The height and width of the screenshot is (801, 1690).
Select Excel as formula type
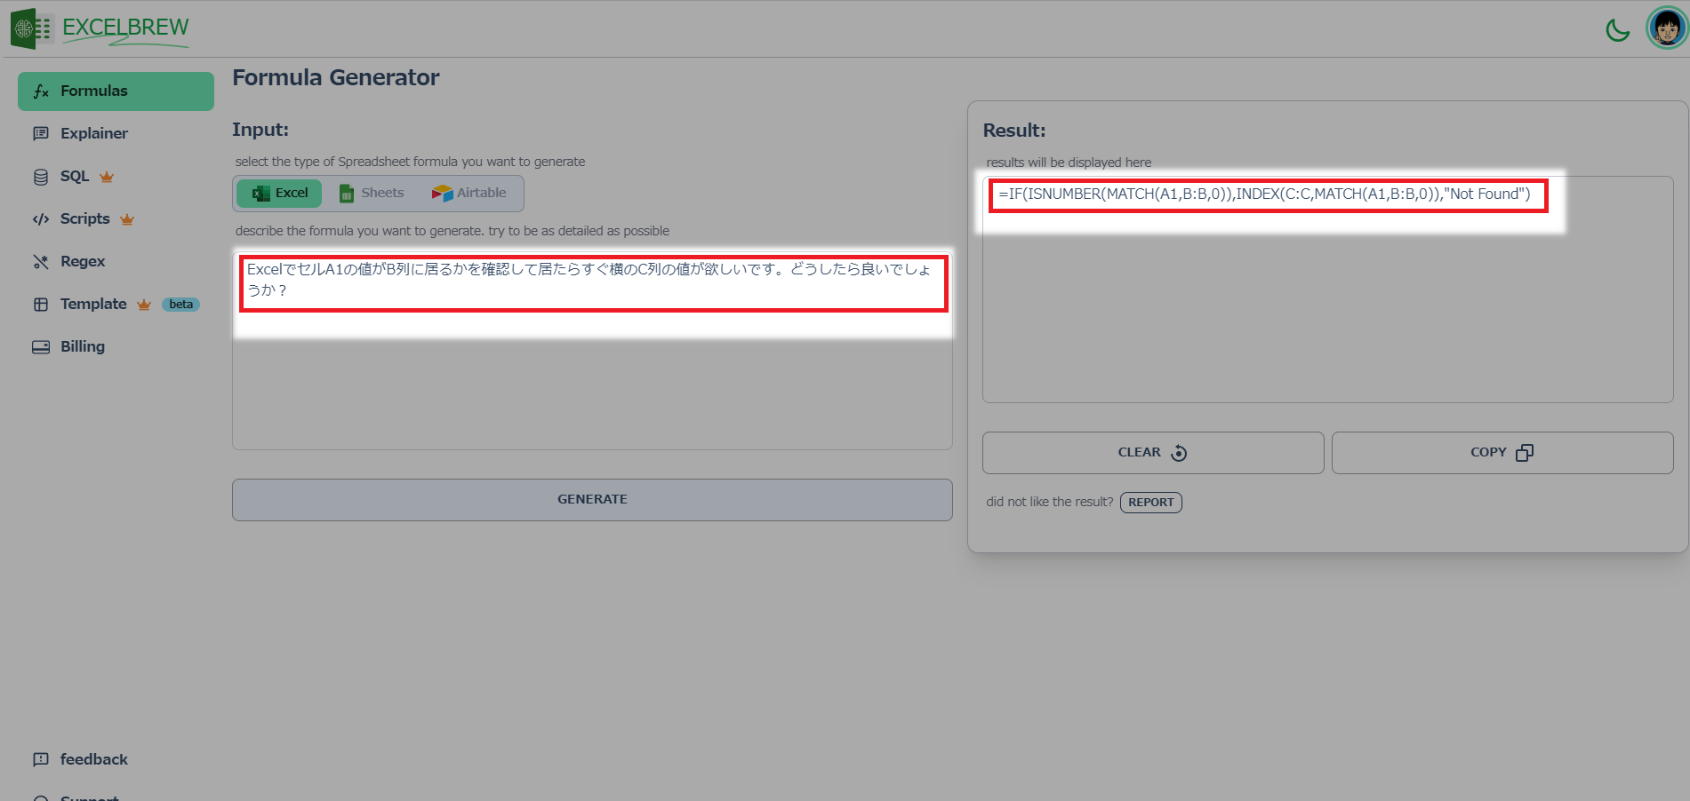click(x=279, y=193)
